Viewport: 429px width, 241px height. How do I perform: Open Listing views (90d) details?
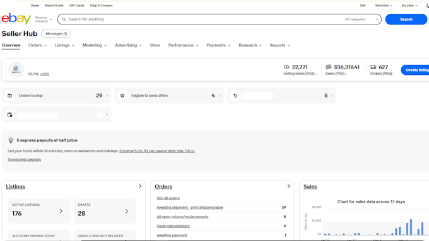tap(300, 74)
